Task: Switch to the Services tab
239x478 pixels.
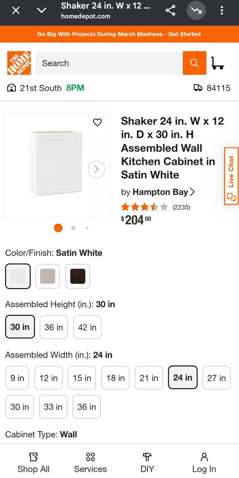Action: (x=90, y=461)
